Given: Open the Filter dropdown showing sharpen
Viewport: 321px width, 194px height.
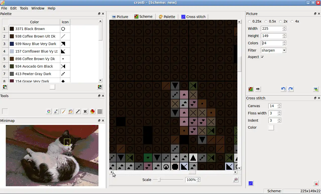Looking at the screenshot, I should pos(284,50).
